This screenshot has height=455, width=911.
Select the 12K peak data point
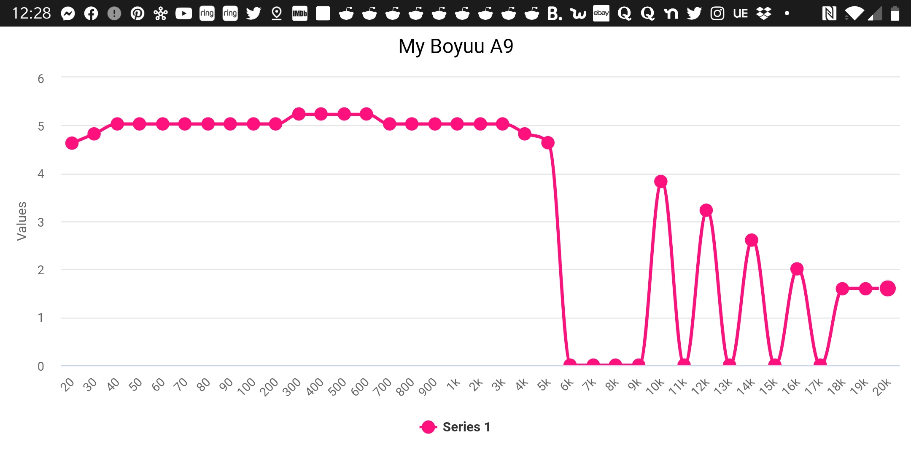[x=706, y=210]
